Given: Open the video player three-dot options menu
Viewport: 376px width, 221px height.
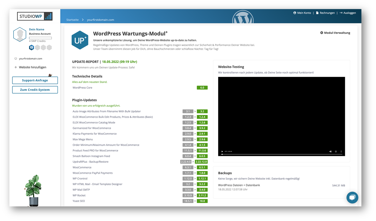Looking at the screenshot, I should tap(341, 151).
